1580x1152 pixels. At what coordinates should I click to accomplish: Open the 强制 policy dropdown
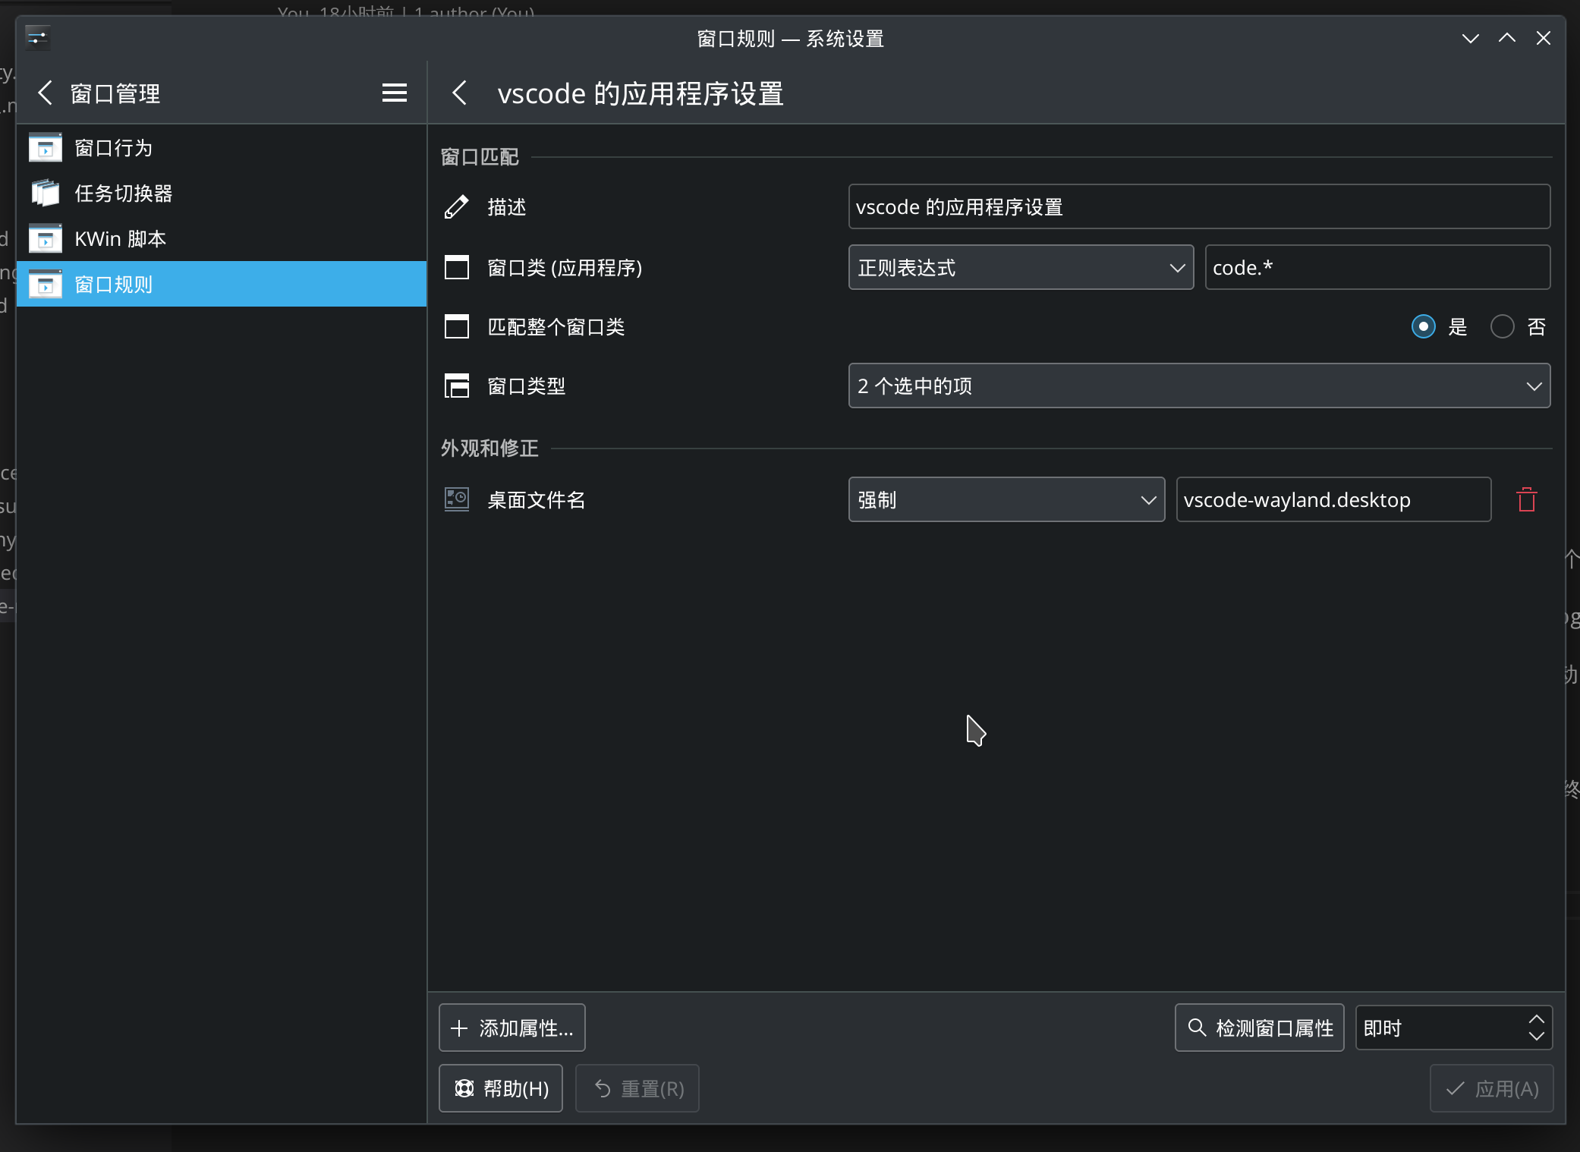tap(1006, 499)
